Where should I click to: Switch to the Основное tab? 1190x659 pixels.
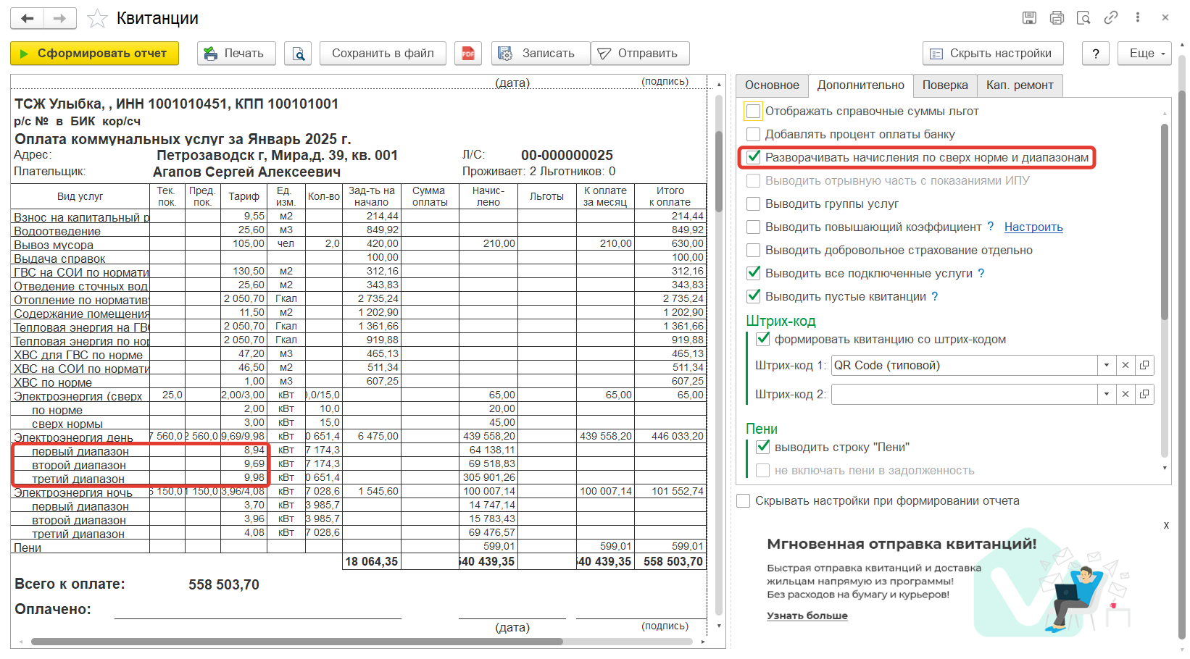pos(772,85)
